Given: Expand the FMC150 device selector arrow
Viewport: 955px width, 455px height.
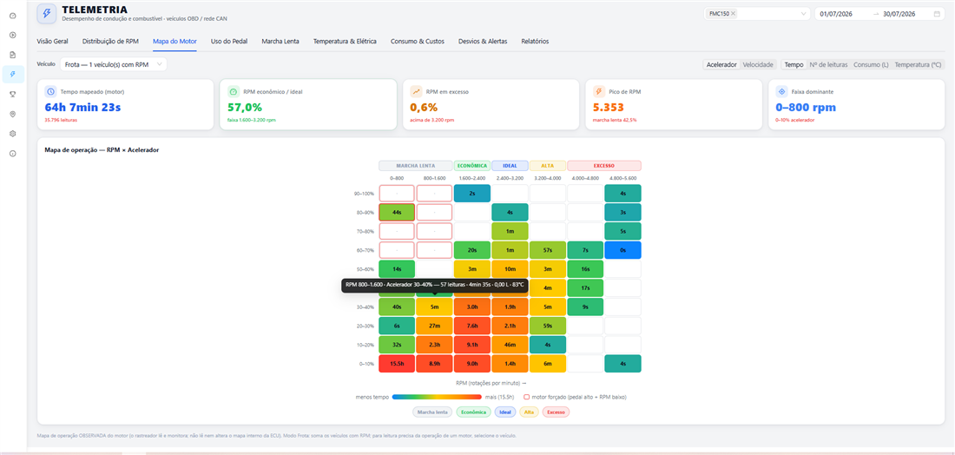Looking at the screenshot, I should 803,13.
